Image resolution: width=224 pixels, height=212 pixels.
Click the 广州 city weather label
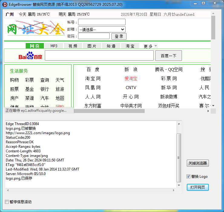[10, 14]
